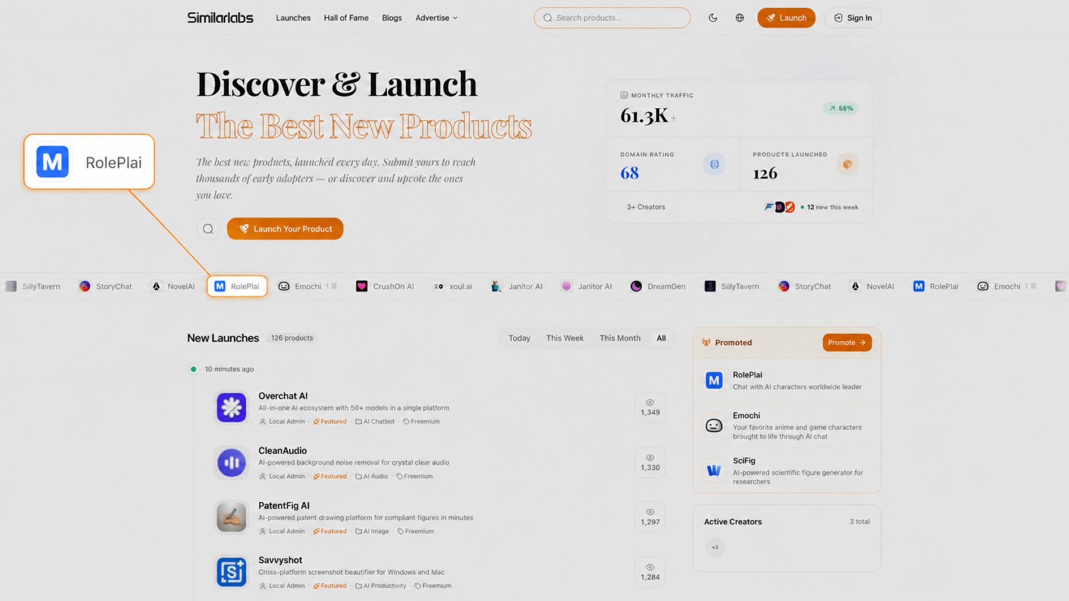
Task: Toggle dark mode moon icon
Action: 713,18
